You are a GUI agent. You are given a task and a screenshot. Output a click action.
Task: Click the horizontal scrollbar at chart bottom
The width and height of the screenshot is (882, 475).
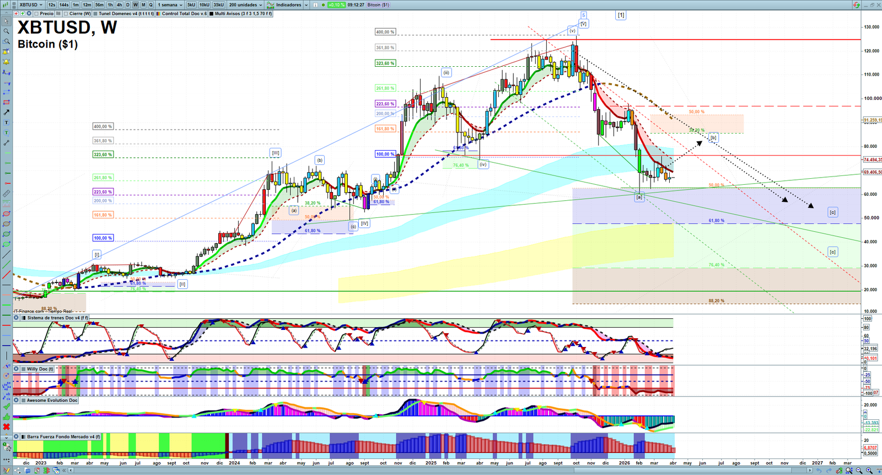tap(441, 470)
